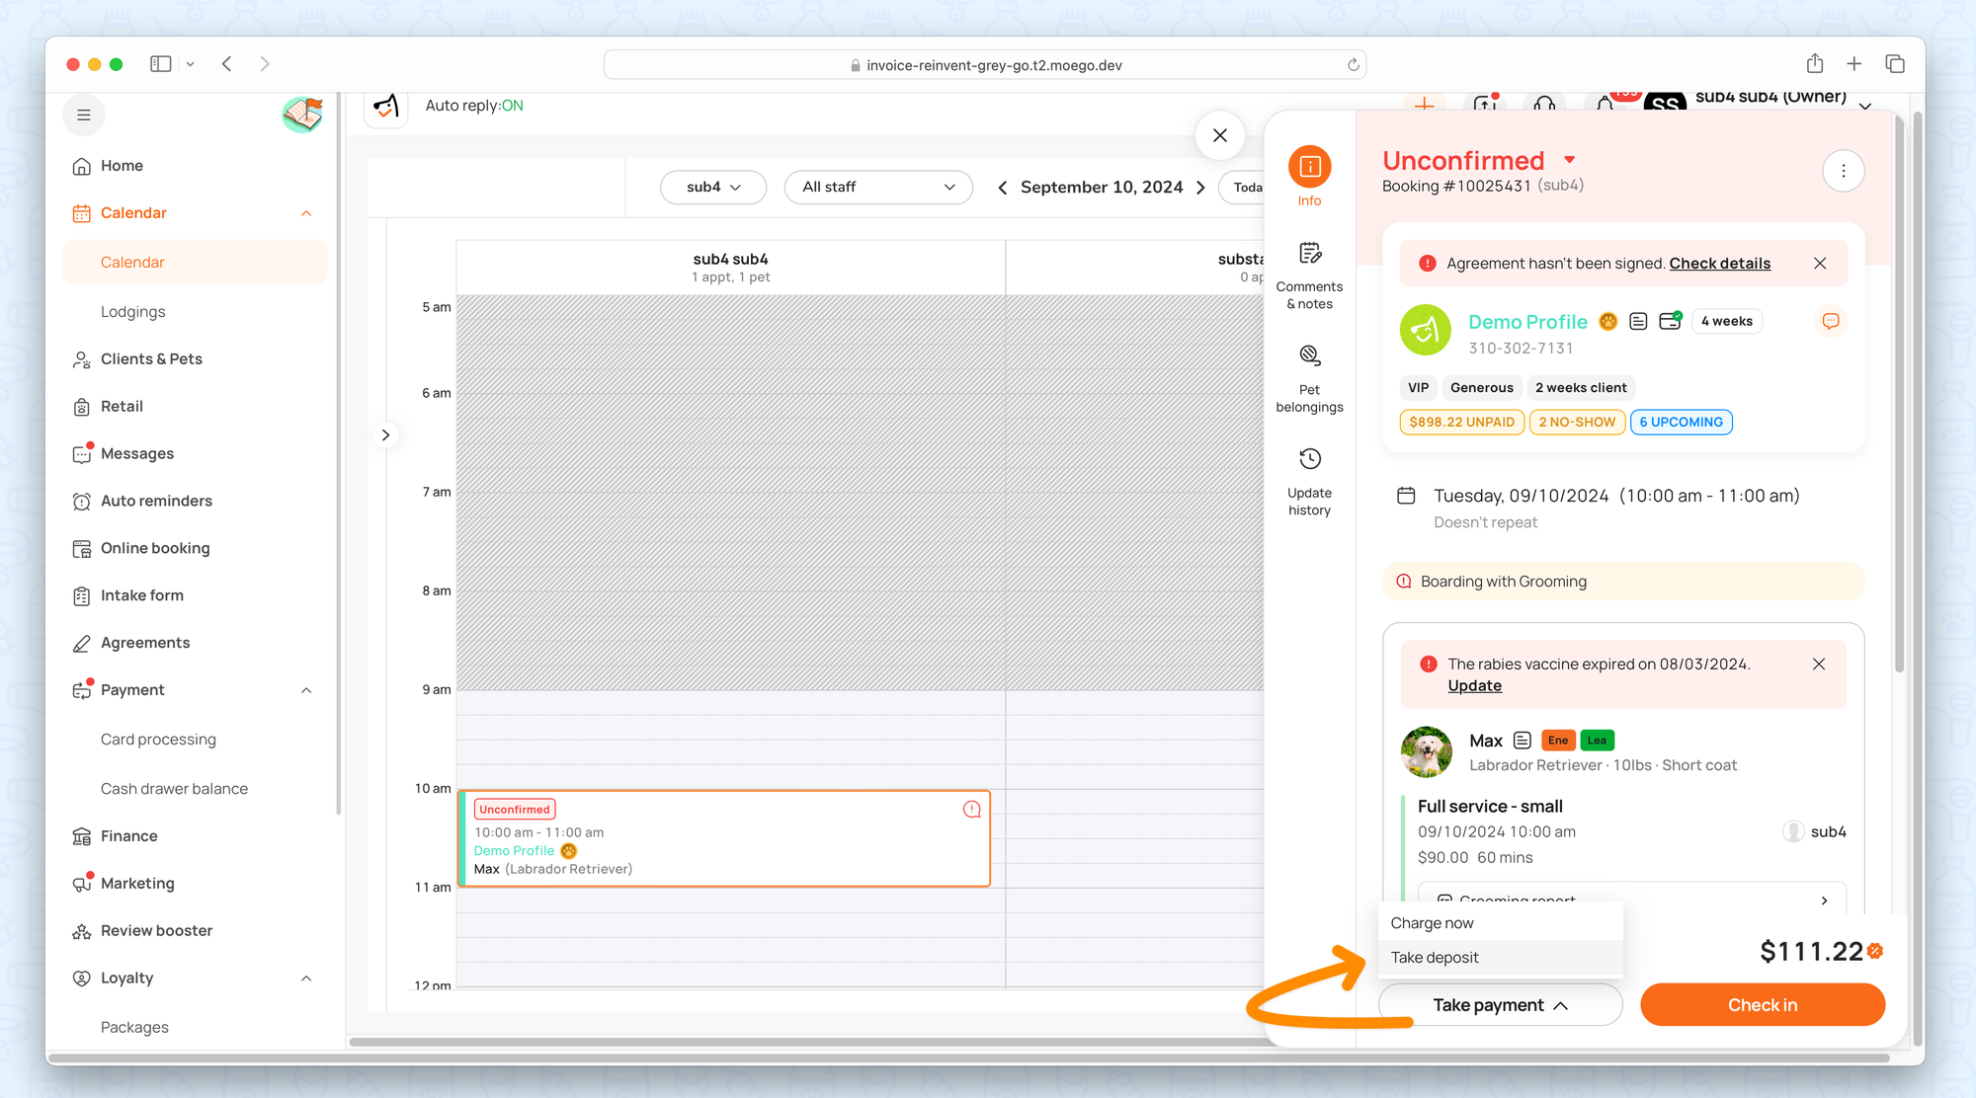Click orange message icon beside Demo Profile
The height and width of the screenshot is (1098, 1976).
1830,321
